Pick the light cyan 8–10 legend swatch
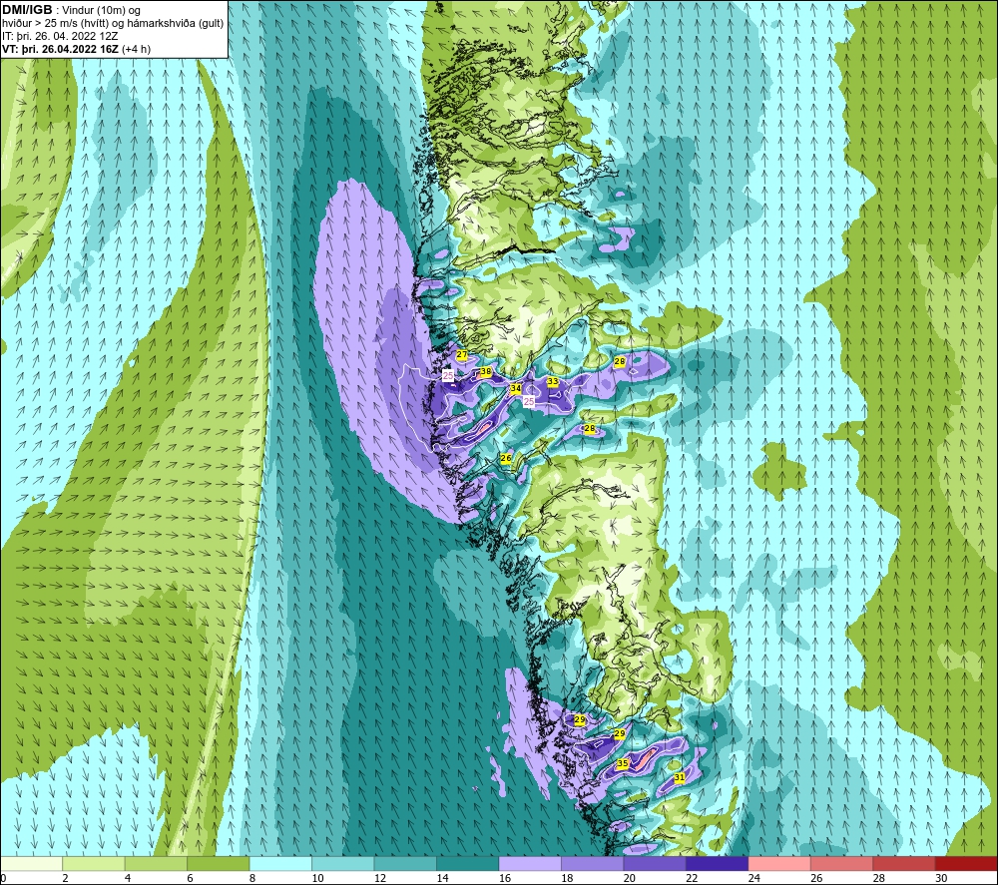 pyautogui.click(x=280, y=863)
